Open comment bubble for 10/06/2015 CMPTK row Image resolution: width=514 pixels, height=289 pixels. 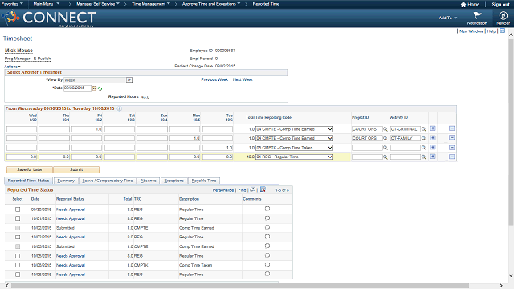point(267,264)
